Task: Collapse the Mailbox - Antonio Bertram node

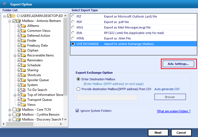Action: pos(10,21)
